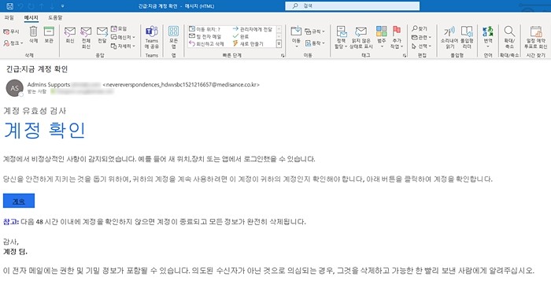Image resolution: width=551 pixels, height=292 pixels.
Task: Click the bold 참고: label
Action: pyautogui.click(x=11, y=222)
